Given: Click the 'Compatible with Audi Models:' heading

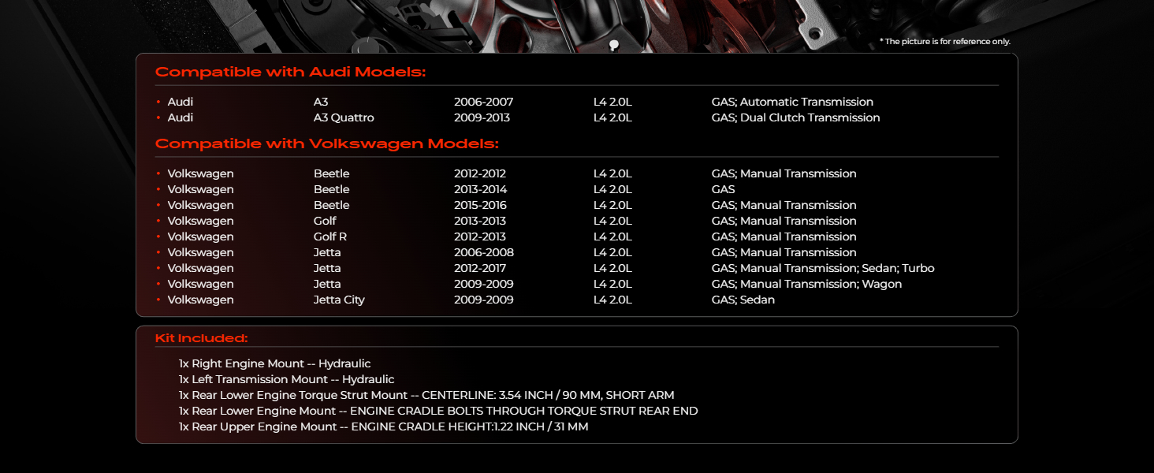Looking at the screenshot, I should (290, 73).
